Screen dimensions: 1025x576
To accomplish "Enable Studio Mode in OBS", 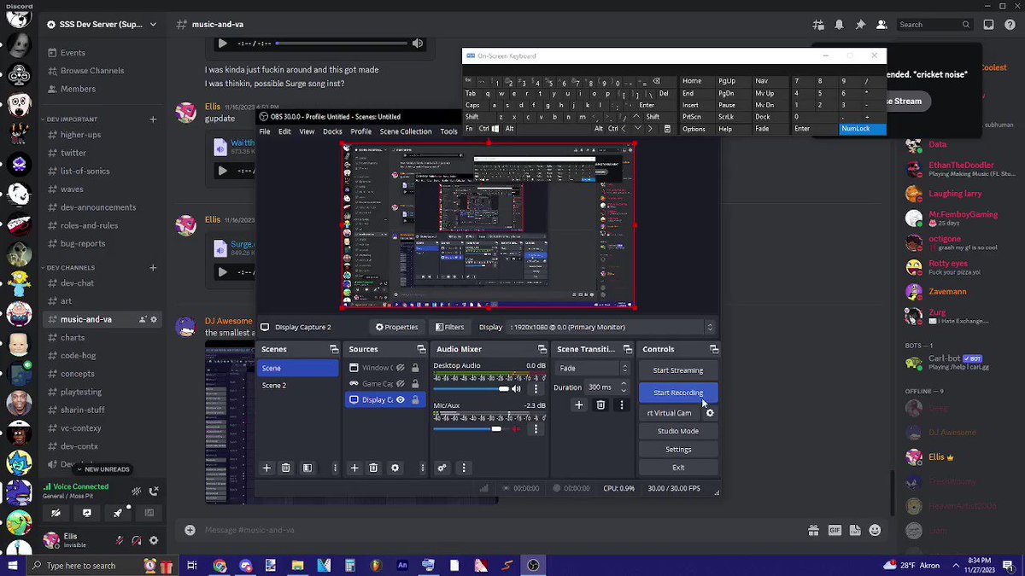I will (678, 431).
